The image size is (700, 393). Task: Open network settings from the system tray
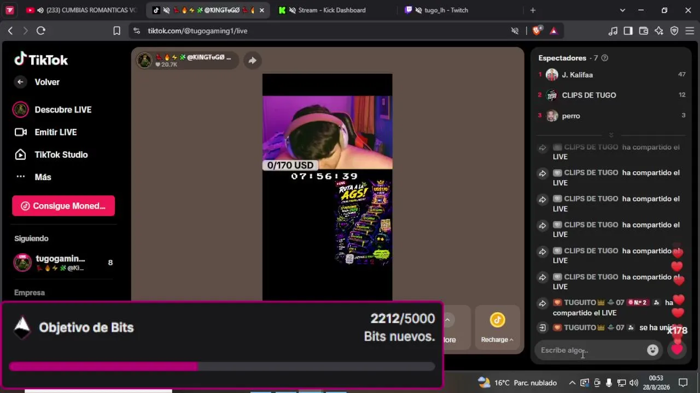coord(621,383)
